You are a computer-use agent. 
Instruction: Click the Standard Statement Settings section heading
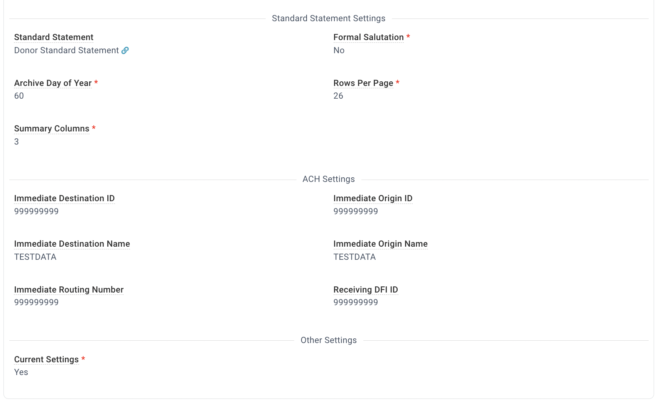[329, 18]
